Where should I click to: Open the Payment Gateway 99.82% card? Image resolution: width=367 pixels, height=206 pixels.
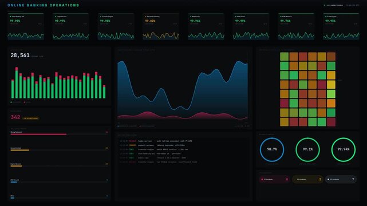click(x=161, y=27)
